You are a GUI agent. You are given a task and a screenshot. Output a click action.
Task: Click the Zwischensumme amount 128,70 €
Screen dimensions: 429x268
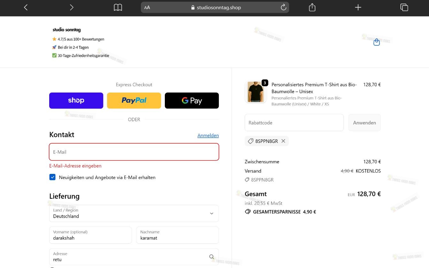coord(372,162)
